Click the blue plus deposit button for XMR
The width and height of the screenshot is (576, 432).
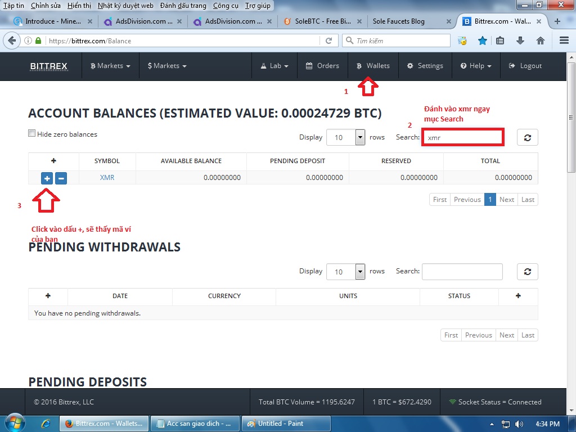[x=47, y=178]
